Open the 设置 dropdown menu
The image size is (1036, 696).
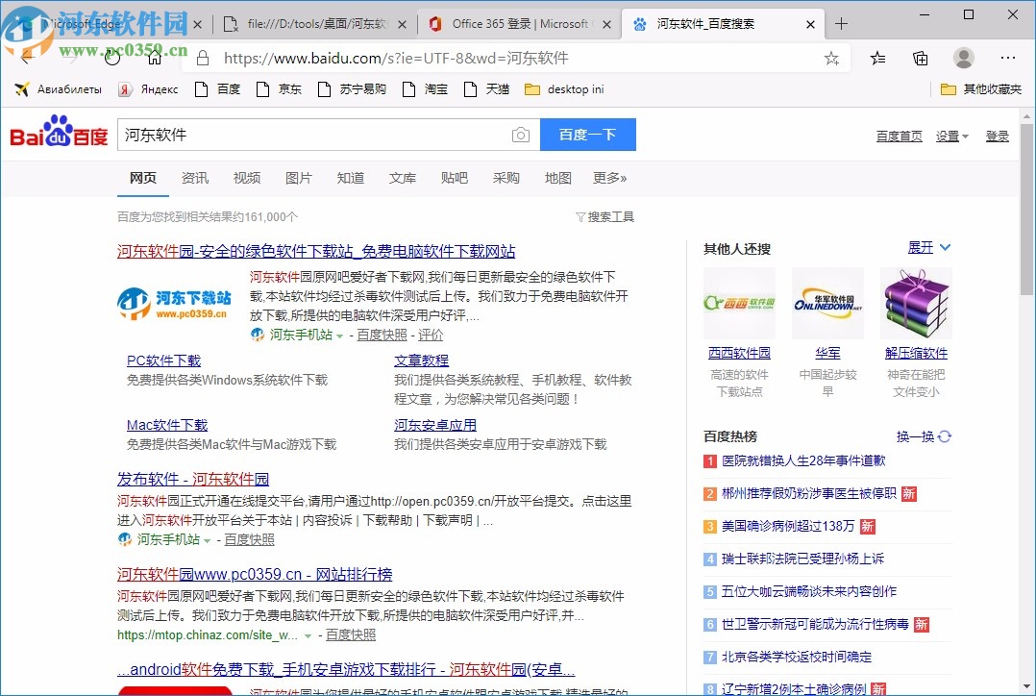pyautogui.click(x=950, y=136)
